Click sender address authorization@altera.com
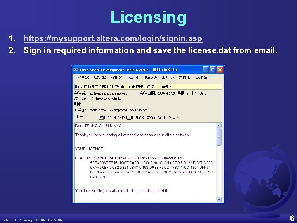Image resolution: width=297 pixels, height=223 pixels. [108, 93]
